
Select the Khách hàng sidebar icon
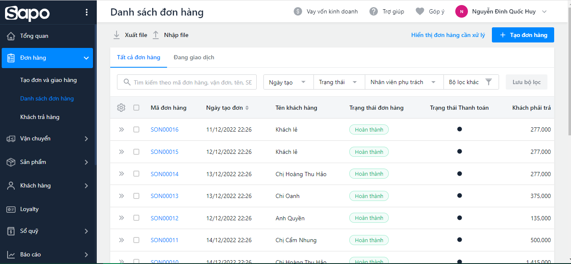tap(13, 185)
